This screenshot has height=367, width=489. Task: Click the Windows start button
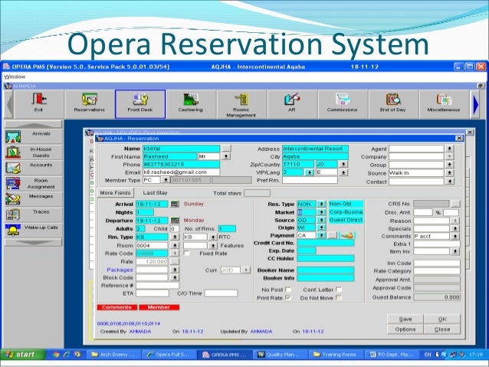point(21,355)
